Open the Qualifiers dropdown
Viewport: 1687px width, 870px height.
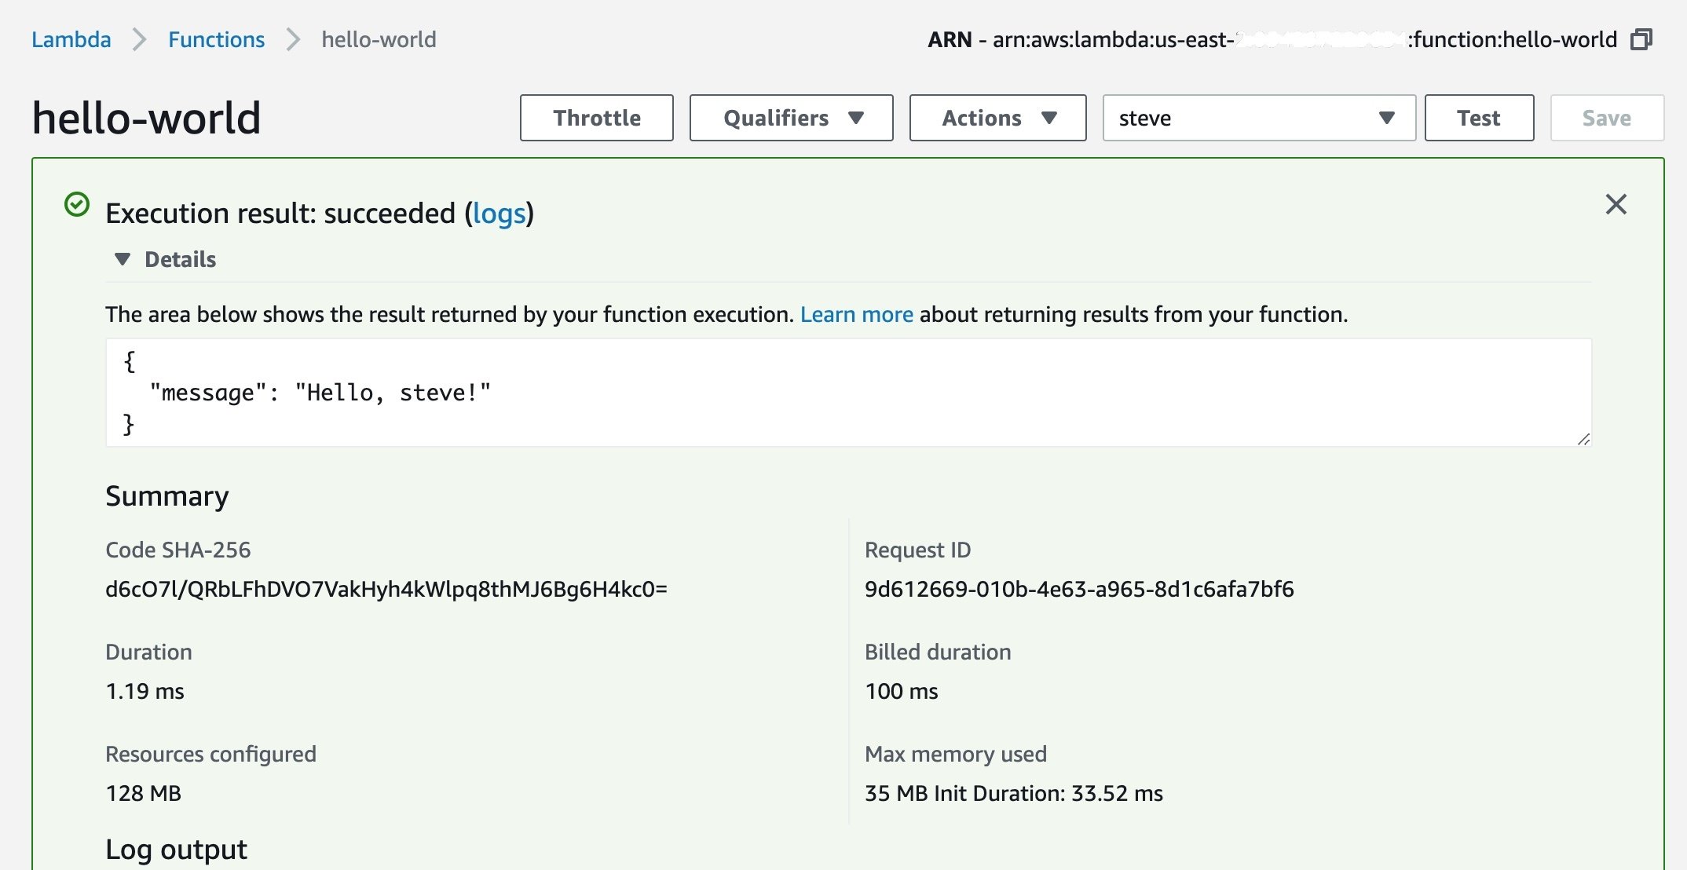(791, 118)
